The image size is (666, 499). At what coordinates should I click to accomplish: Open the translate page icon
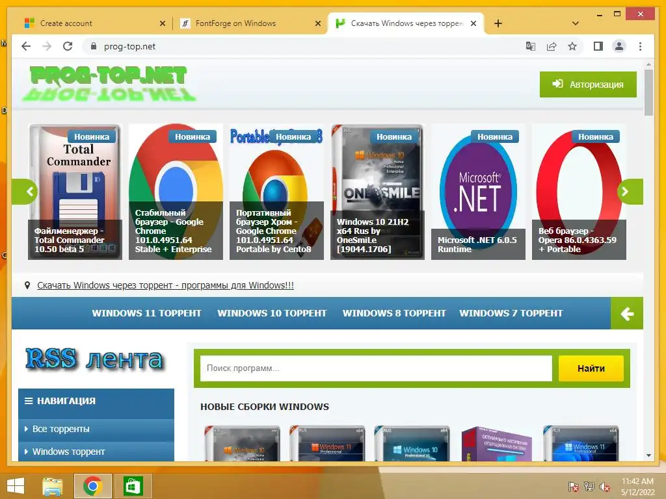(531, 46)
